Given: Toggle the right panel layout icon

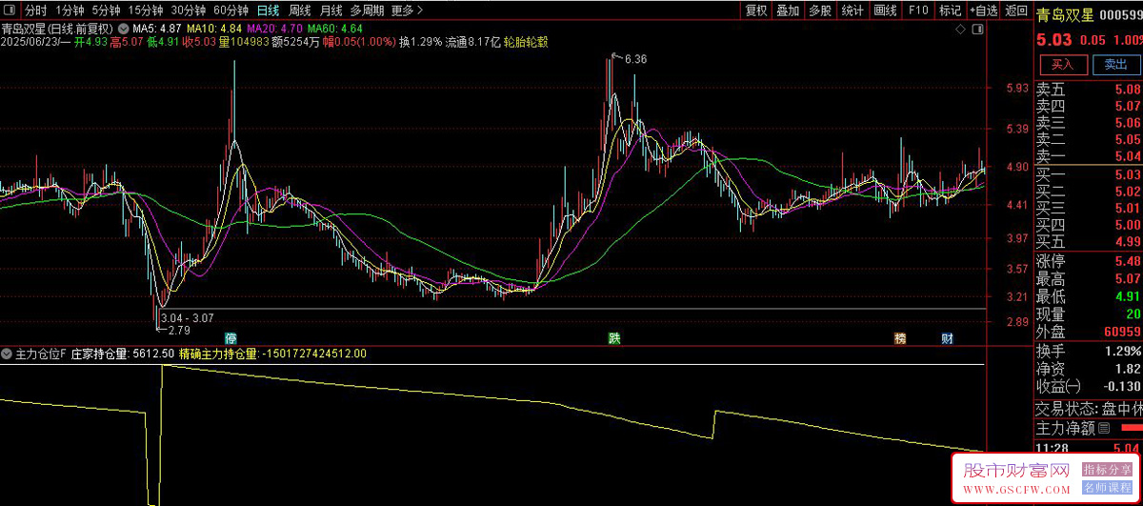Looking at the screenshot, I should (978, 30).
